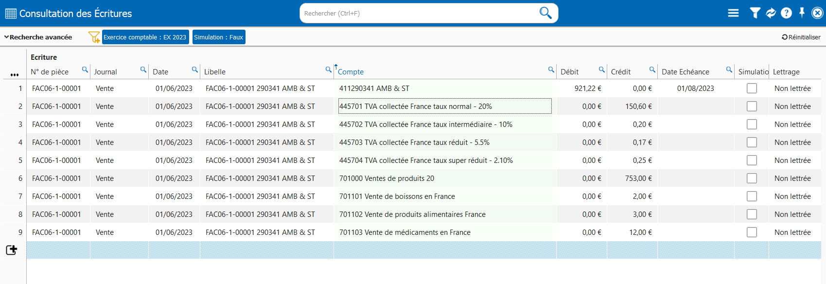Viewport: 826px width, 284px height.
Task: Click the Réinitialiser link
Action: coord(801,37)
